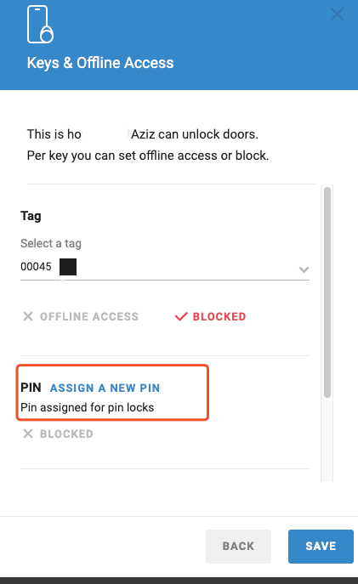Click the Keys & Offline Access title

100,63
